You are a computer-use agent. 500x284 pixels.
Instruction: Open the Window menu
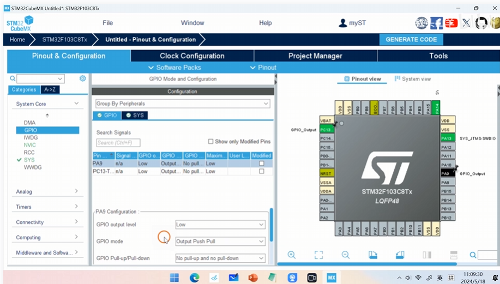pos(192,23)
